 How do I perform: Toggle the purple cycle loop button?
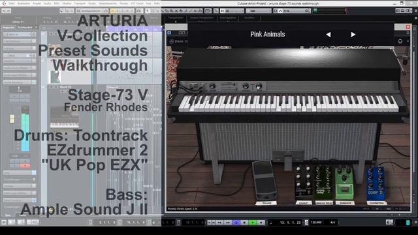(x=236, y=223)
